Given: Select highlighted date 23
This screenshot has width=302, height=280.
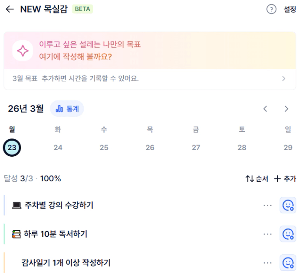Looking at the screenshot, I should pyautogui.click(x=12, y=148).
